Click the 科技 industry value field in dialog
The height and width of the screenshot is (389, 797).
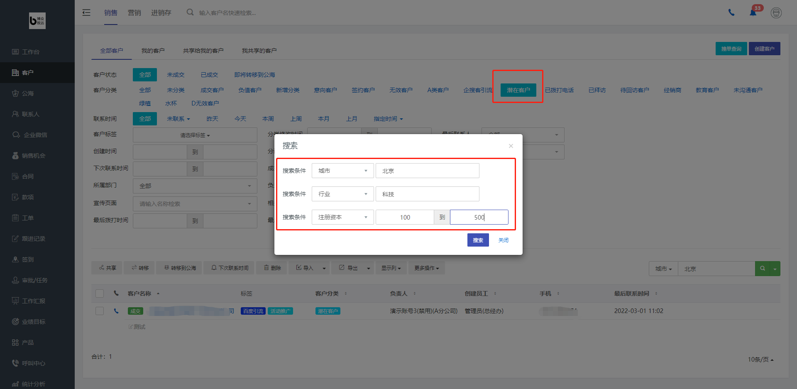[428, 194]
